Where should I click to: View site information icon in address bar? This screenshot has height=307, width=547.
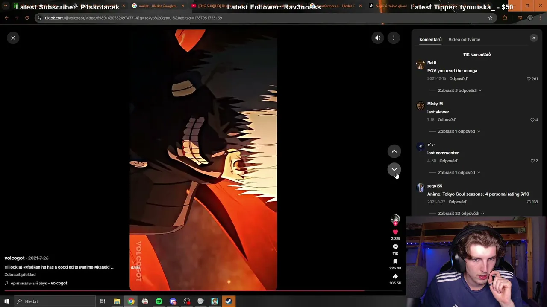click(39, 18)
